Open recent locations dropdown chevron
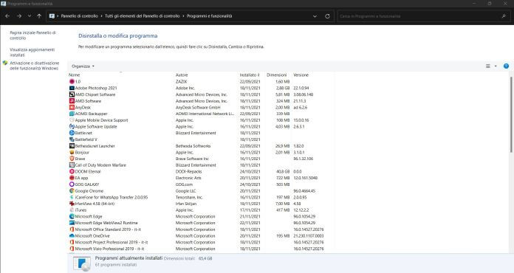 coord(30,15)
